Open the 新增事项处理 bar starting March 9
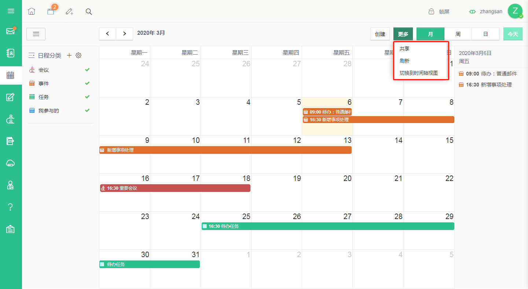 (x=225, y=150)
